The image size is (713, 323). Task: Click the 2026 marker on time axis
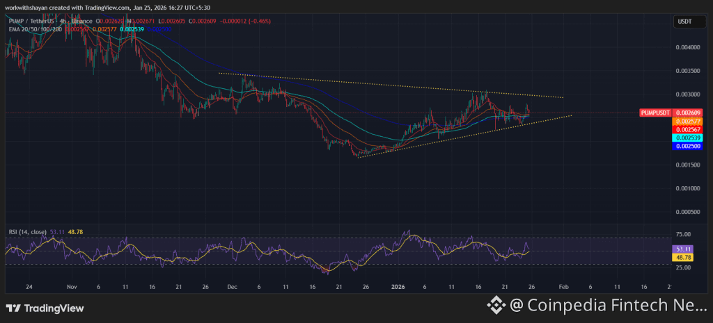(x=398, y=286)
